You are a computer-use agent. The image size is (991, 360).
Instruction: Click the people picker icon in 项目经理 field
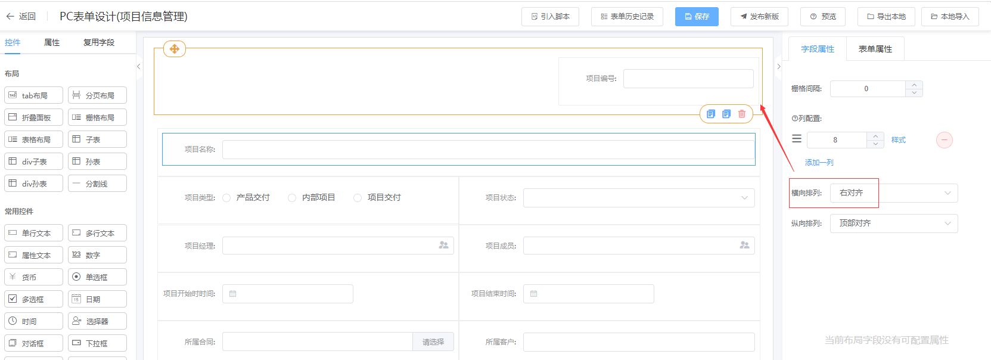pyautogui.click(x=443, y=245)
